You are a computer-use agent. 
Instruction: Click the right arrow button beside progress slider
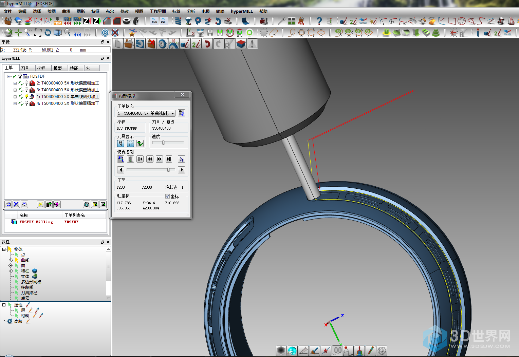(181, 170)
